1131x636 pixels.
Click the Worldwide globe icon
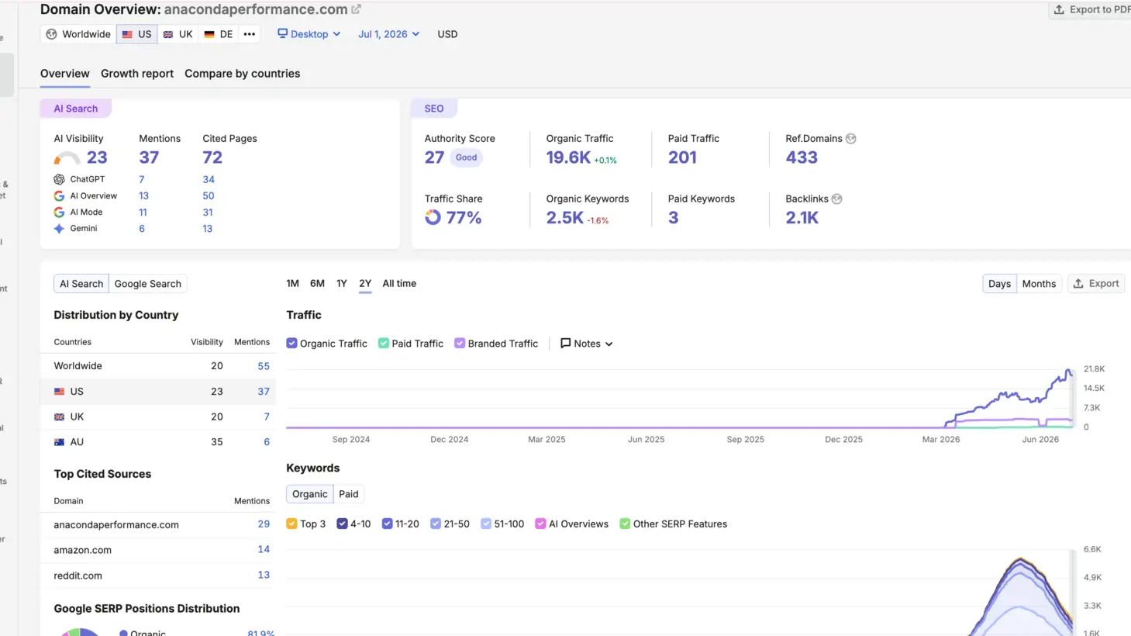pos(51,34)
